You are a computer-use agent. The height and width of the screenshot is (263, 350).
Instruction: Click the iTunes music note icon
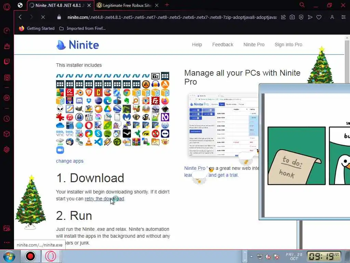pos(70,117)
